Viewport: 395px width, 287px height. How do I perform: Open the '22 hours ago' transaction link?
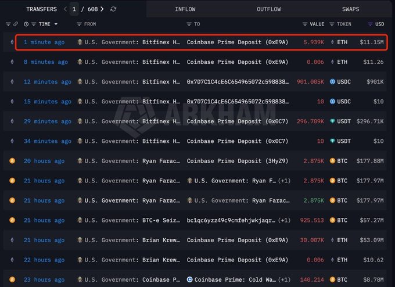tap(44, 260)
